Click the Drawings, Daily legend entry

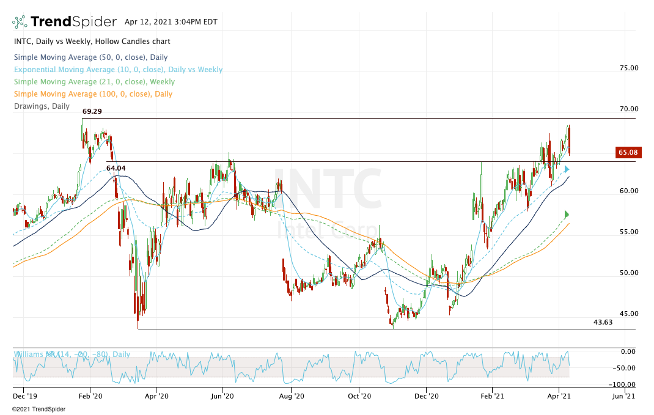coord(42,106)
